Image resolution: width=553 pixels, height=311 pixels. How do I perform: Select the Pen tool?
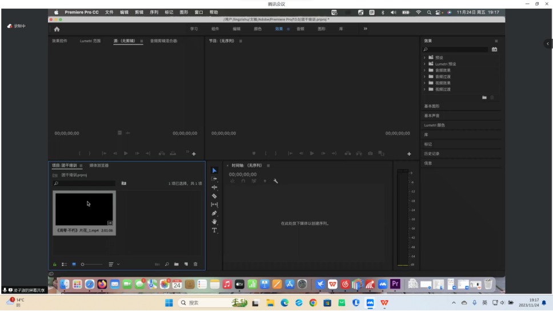[214, 213]
